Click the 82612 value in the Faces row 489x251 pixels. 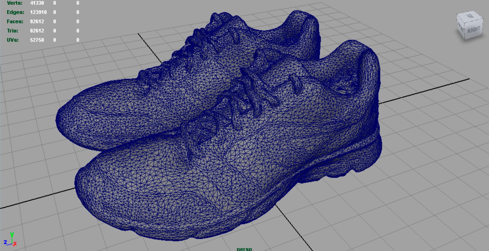tap(37, 21)
